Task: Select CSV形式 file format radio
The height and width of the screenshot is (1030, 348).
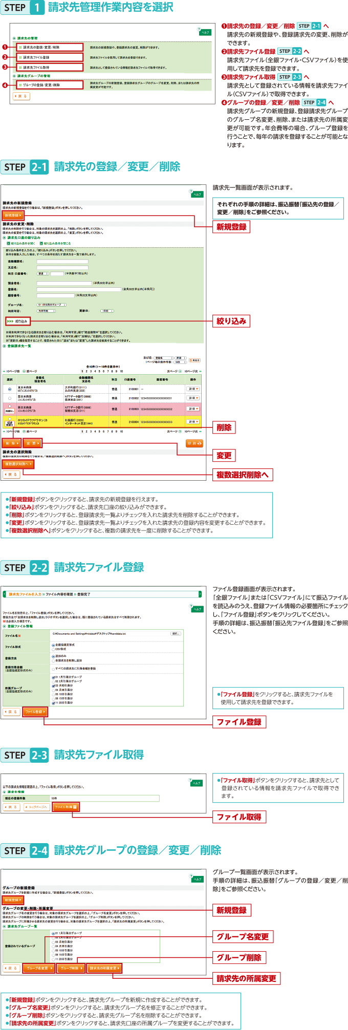Action: pos(53,649)
